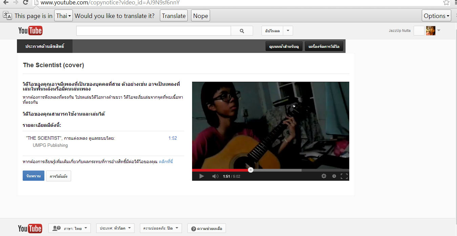The height and width of the screenshot is (236, 457).
Task: Click into the YouTube search field
Action: [153, 31]
